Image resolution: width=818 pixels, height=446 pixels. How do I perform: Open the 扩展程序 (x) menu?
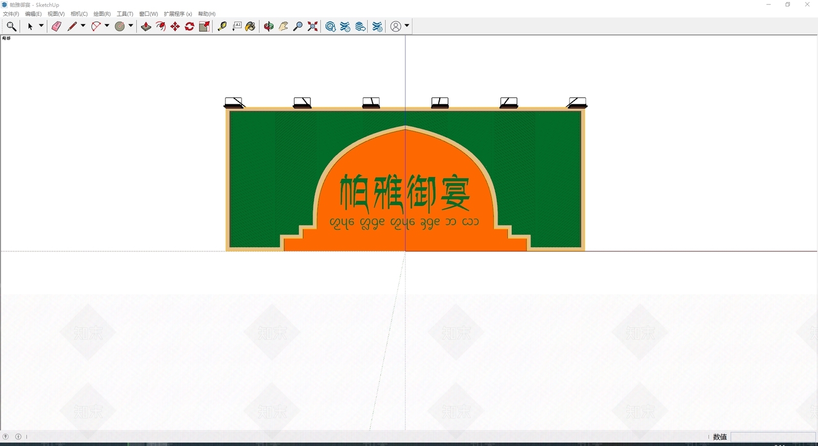coord(178,14)
